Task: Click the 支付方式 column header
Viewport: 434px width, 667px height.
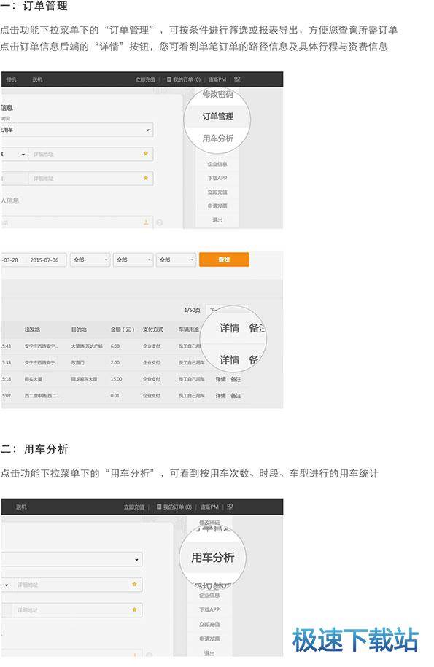Action: pyautogui.click(x=153, y=329)
